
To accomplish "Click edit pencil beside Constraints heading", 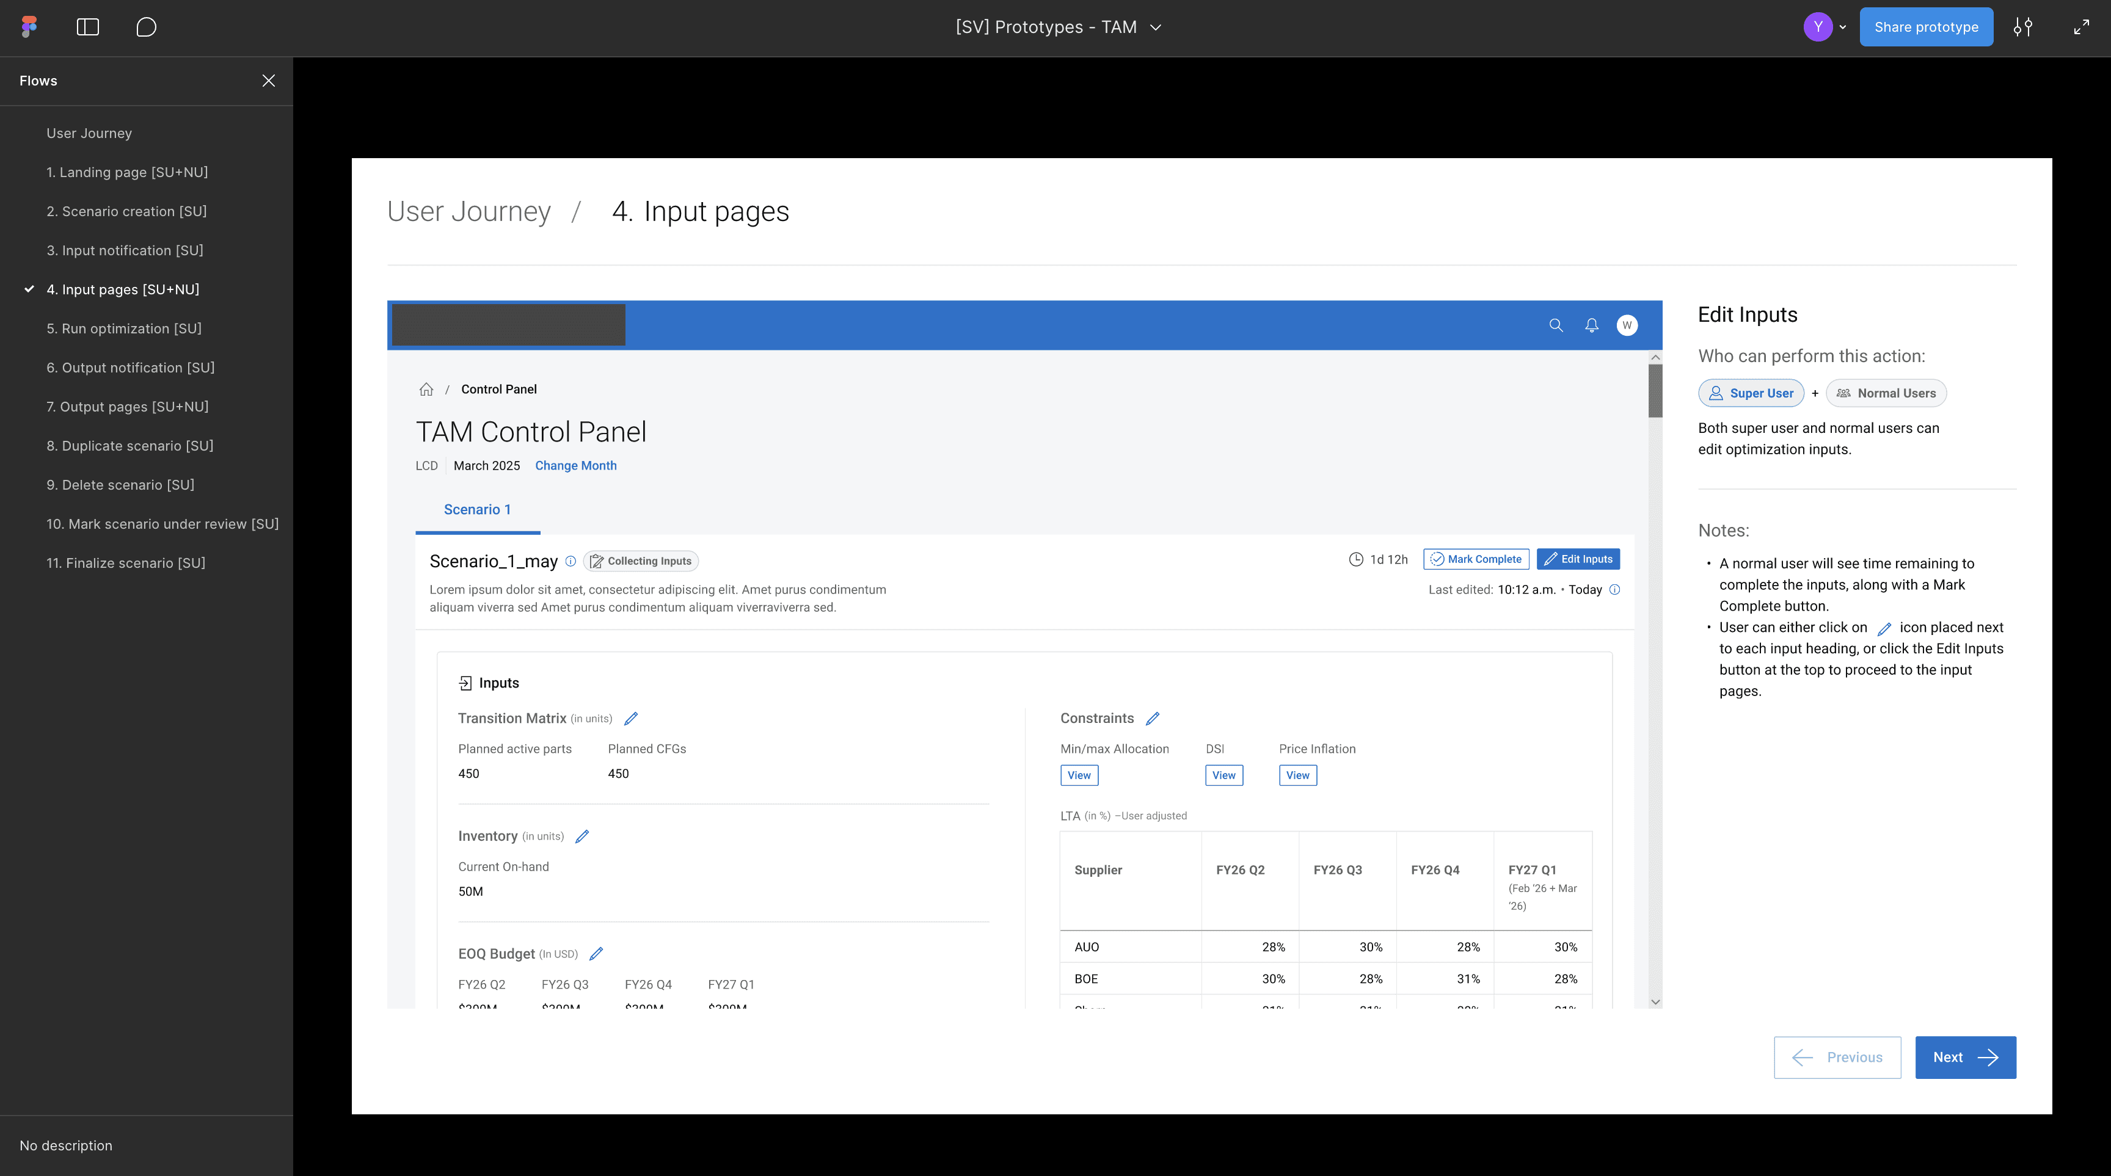I will pos(1152,718).
